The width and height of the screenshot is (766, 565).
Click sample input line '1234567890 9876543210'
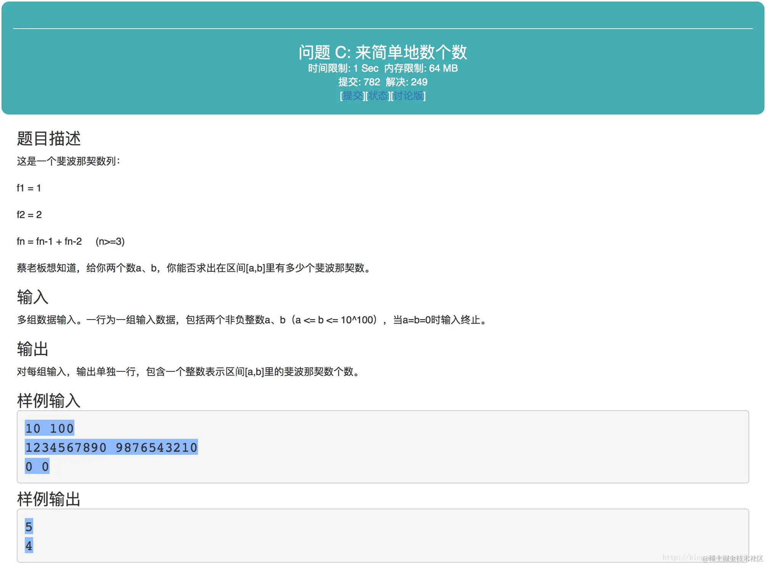point(111,448)
